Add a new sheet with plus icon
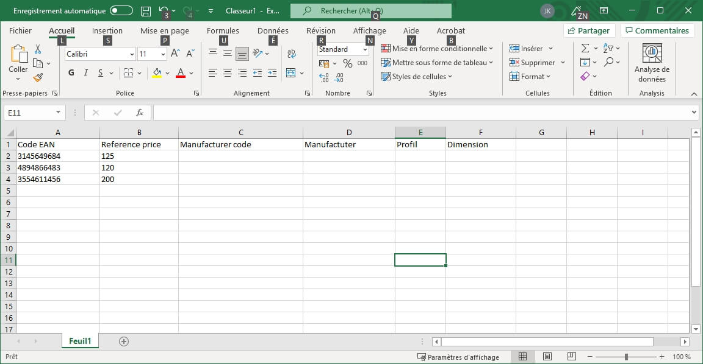703x364 pixels. coord(124,341)
